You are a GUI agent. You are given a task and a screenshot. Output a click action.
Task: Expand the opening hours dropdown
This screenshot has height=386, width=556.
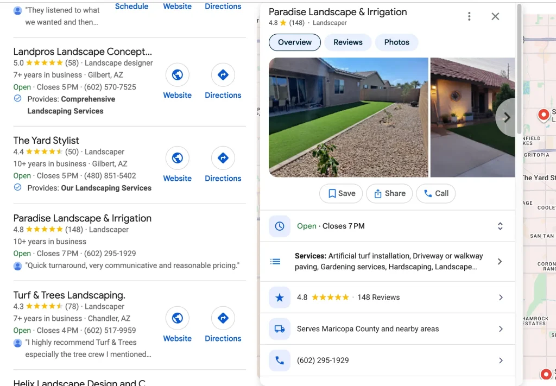[500, 226]
